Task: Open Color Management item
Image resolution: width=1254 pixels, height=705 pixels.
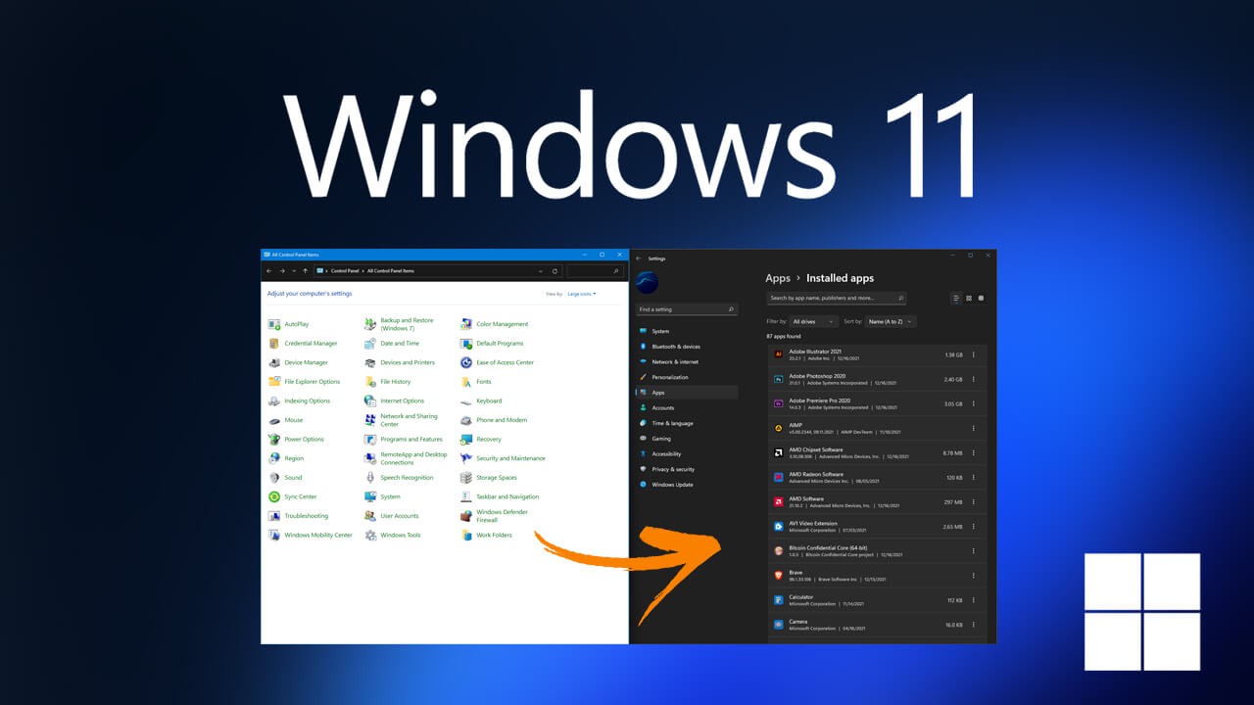Action: coord(495,324)
